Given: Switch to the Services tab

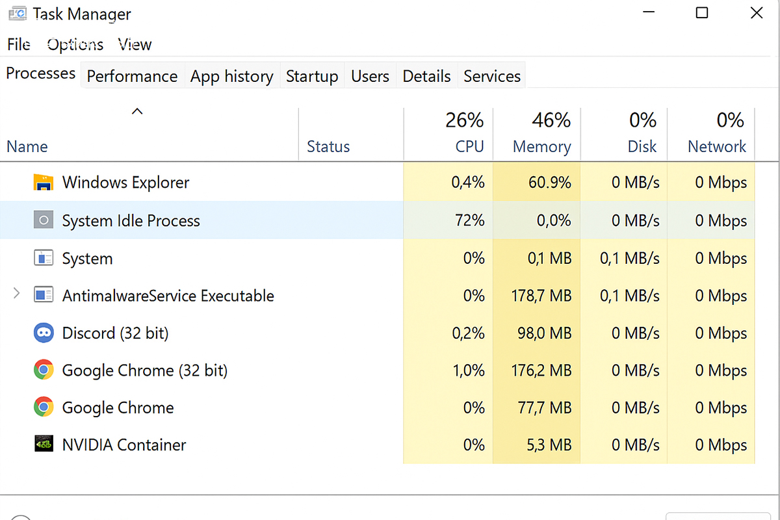Looking at the screenshot, I should (x=492, y=76).
